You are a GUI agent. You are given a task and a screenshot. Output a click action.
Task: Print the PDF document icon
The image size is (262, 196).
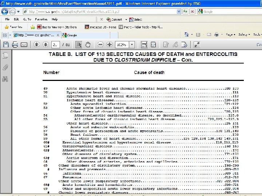(15, 45)
